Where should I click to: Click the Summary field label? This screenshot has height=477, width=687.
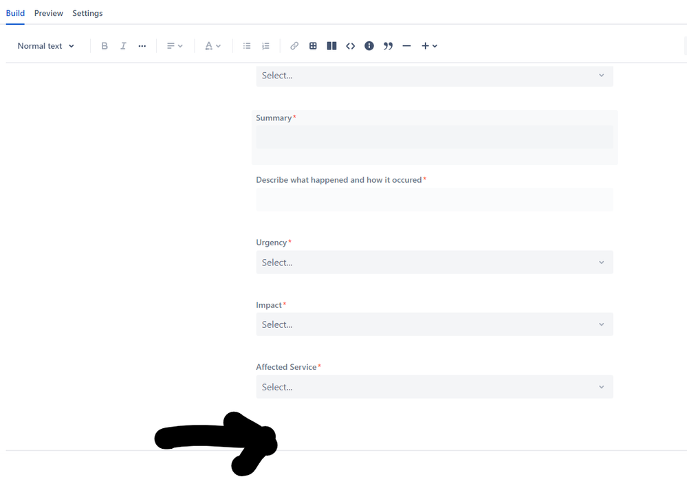pyautogui.click(x=274, y=118)
